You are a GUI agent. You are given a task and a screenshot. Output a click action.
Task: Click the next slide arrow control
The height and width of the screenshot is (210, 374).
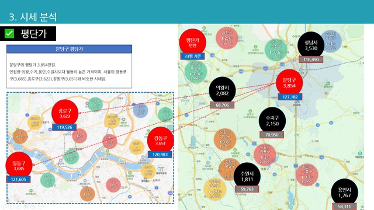pyautogui.click(x=11, y=206)
